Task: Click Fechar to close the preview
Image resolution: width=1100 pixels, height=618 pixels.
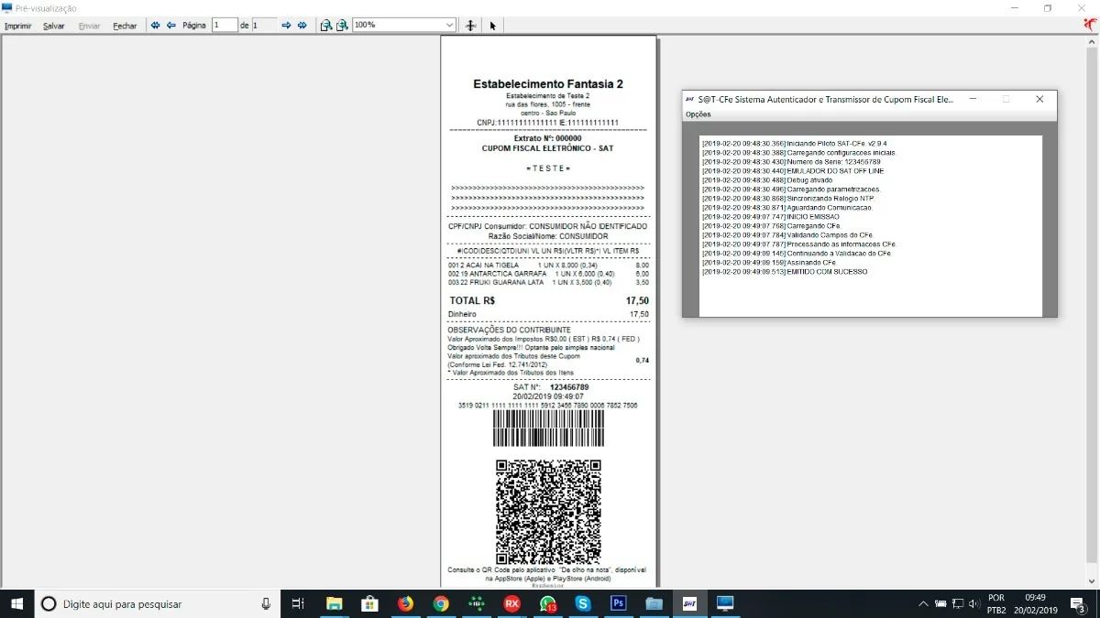Action: [x=125, y=26]
